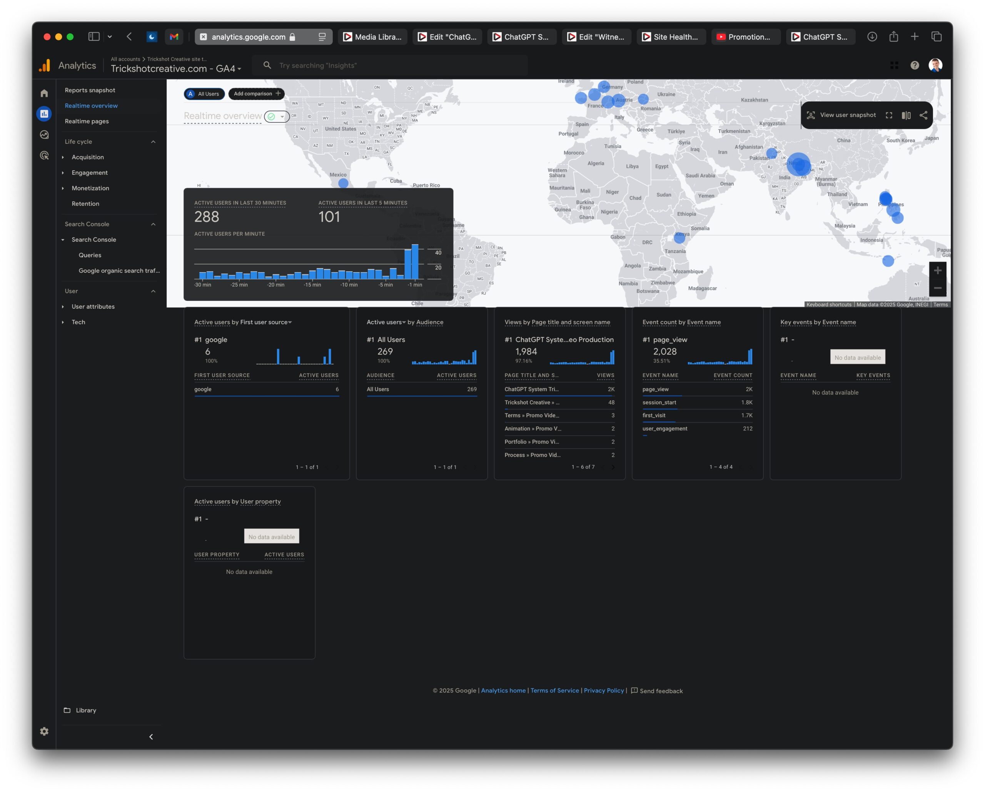Click the analytics.google.com address bar
This screenshot has height=792, width=985.
[x=264, y=37]
